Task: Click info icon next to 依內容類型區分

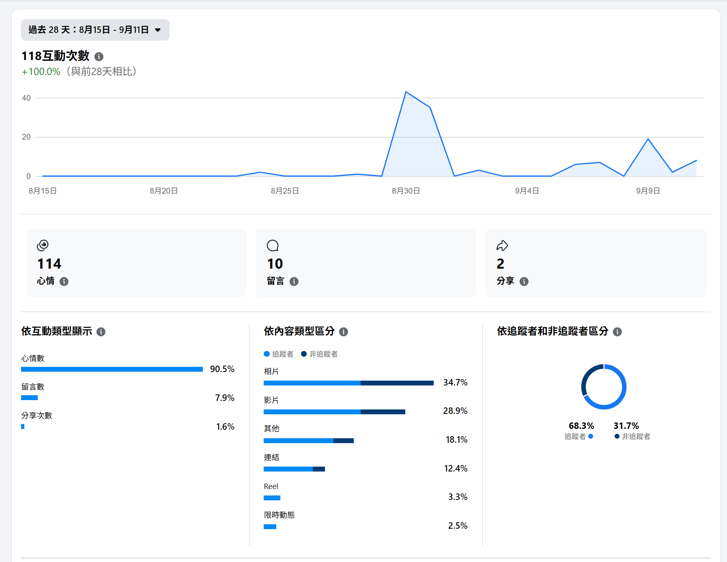Action: coord(344,332)
